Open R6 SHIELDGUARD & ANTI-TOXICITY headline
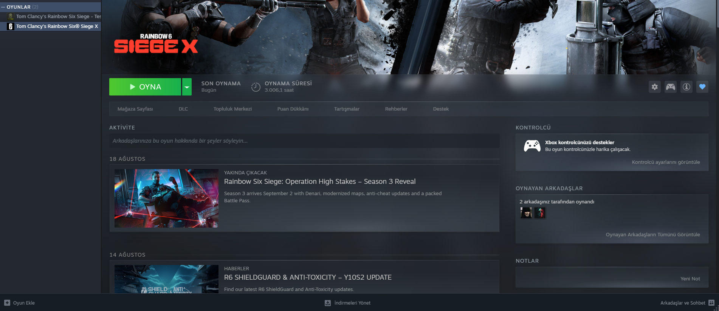This screenshot has height=311, width=719. 308,277
